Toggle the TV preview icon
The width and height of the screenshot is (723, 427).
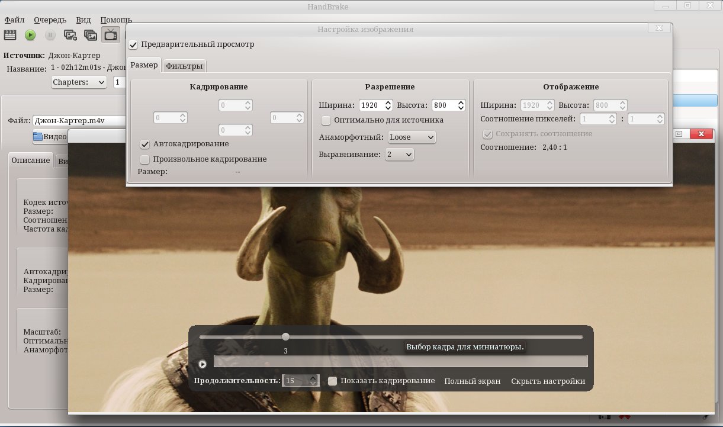pos(111,35)
